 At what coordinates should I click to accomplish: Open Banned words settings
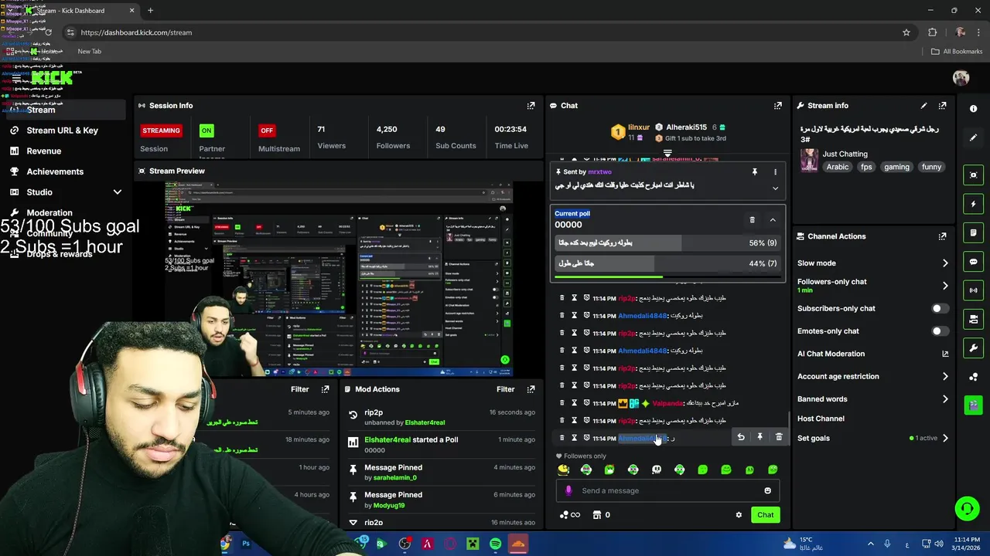[872, 399]
